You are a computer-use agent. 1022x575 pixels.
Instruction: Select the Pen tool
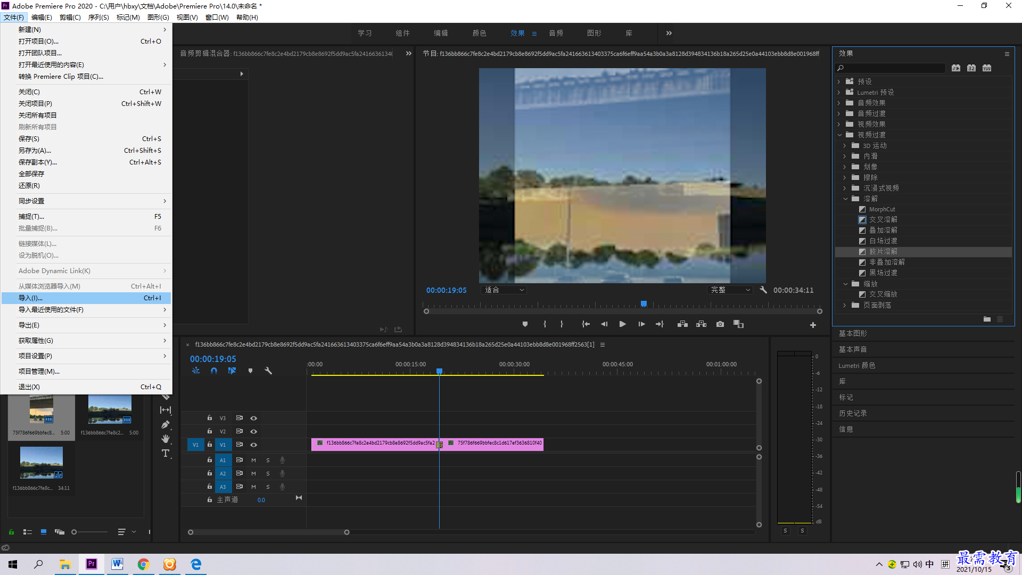[x=166, y=424]
